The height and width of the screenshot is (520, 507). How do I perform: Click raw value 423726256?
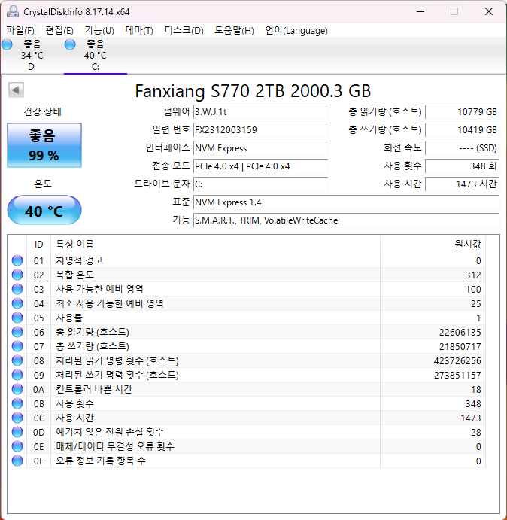(x=457, y=360)
